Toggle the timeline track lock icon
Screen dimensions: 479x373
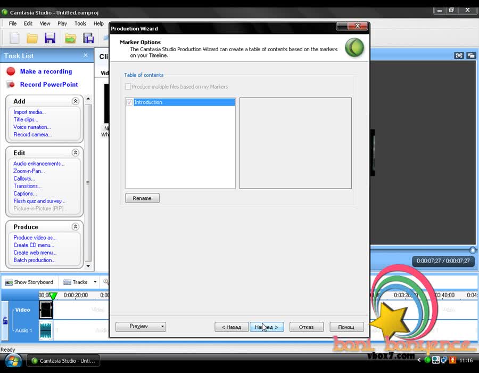coord(5,320)
